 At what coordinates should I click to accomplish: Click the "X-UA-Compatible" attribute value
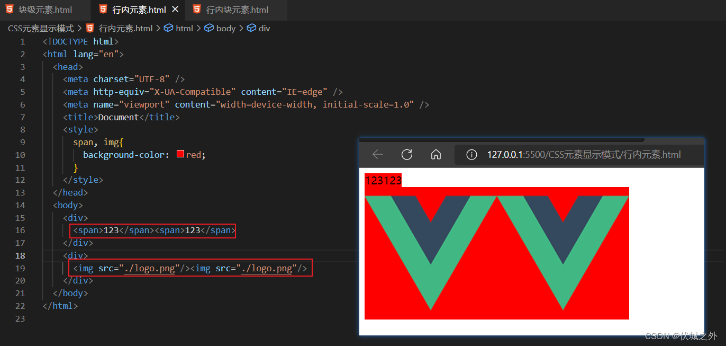point(193,92)
